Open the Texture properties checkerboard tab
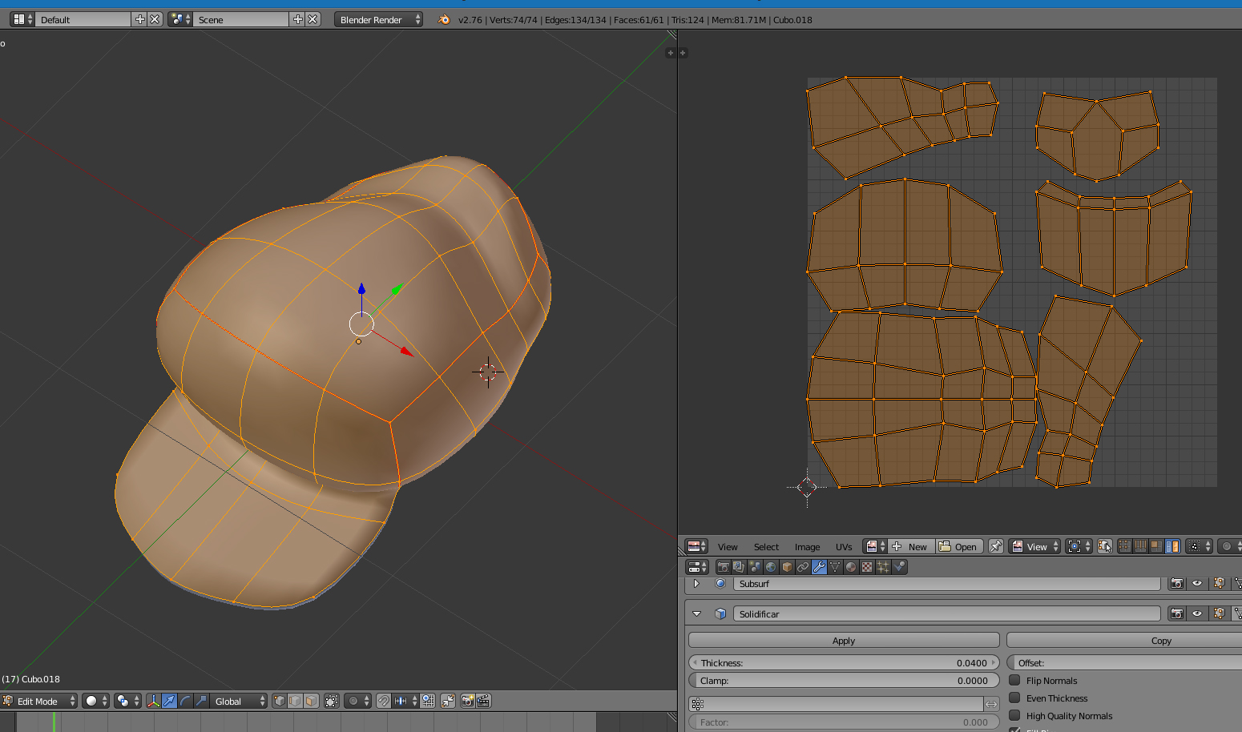The width and height of the screenshot is (1242, 732). point(867,567)
